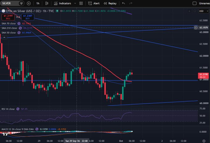Click the 11.0 spread value between SELL and BUY
This screenshot has height=143, width=210.
tap(18, 17)
